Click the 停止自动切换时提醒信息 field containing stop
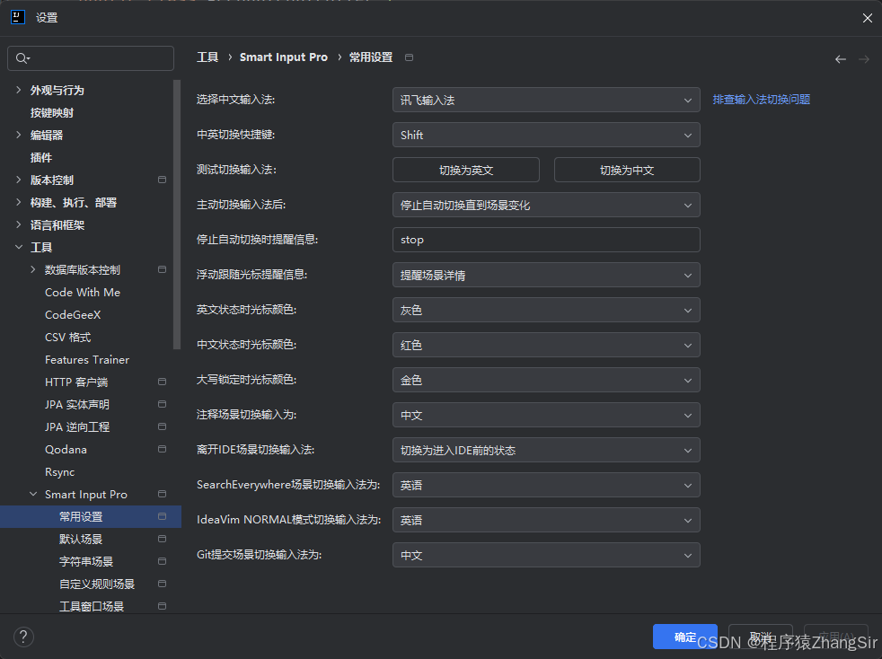This screenshot has height=659, width=882. (x=546, y=240)
